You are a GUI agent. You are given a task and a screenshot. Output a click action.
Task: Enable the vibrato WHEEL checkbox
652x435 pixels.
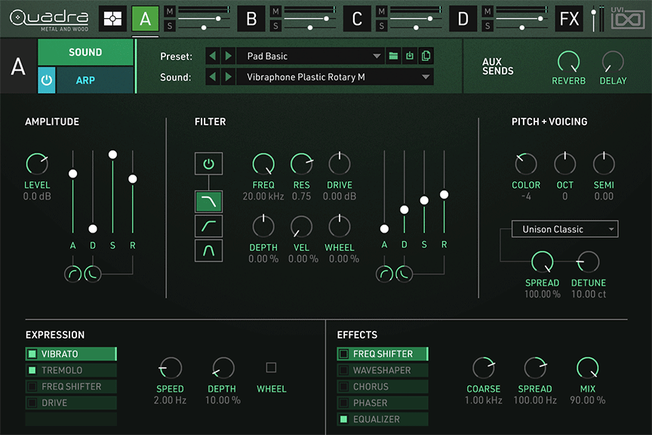pos(271,368)
